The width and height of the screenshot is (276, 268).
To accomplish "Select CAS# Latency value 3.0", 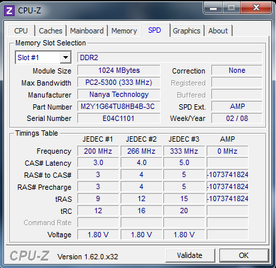I will [98, 163].
